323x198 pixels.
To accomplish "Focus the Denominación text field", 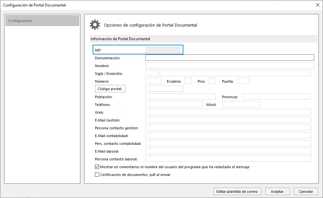I will [230, 58].
